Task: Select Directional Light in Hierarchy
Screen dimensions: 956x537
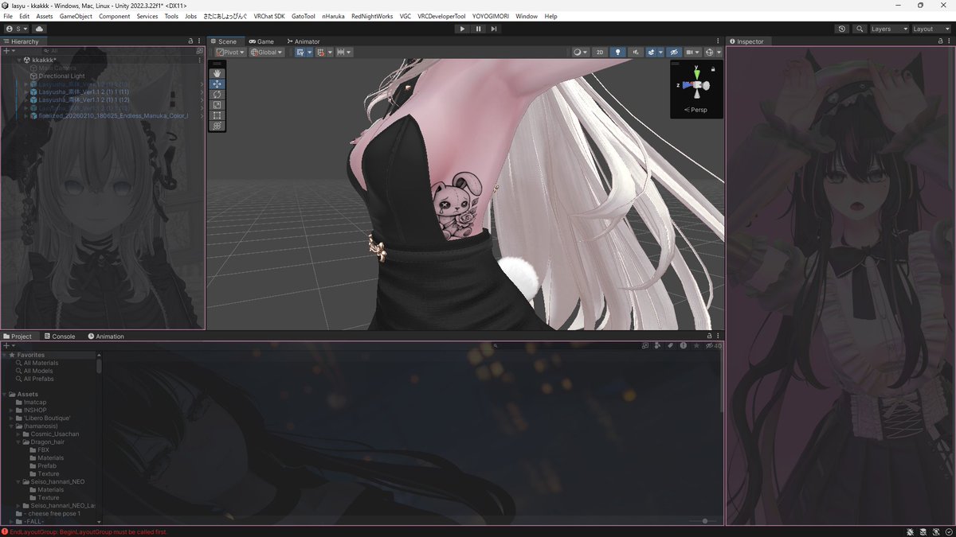Action: coord(61,76)
